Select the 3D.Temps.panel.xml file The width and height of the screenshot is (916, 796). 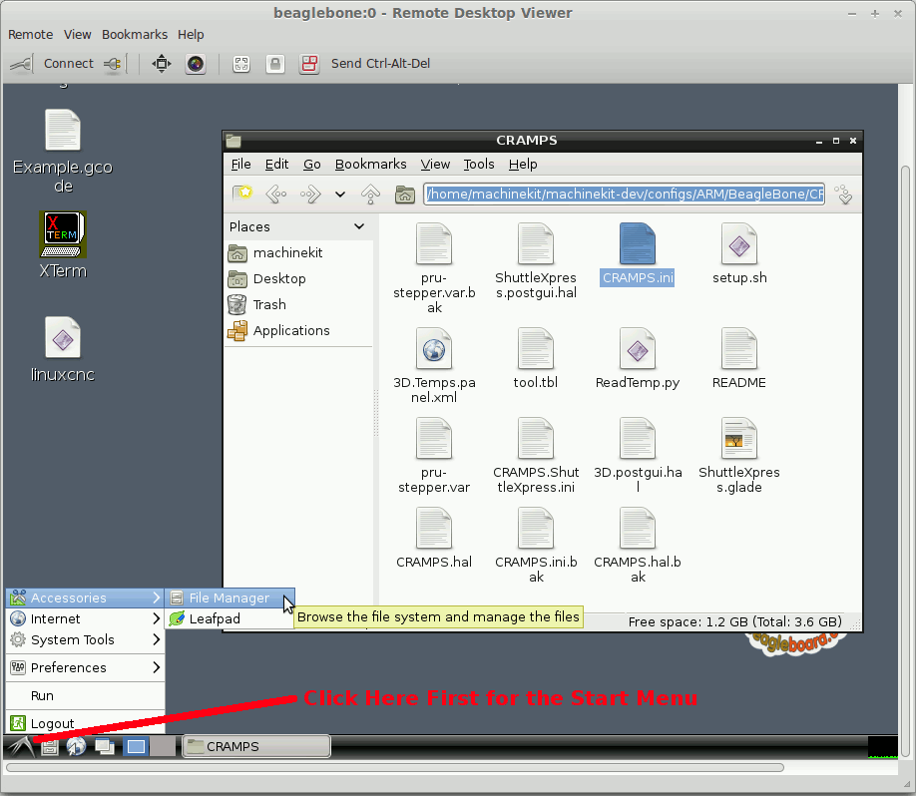click(x=434, y=366)
